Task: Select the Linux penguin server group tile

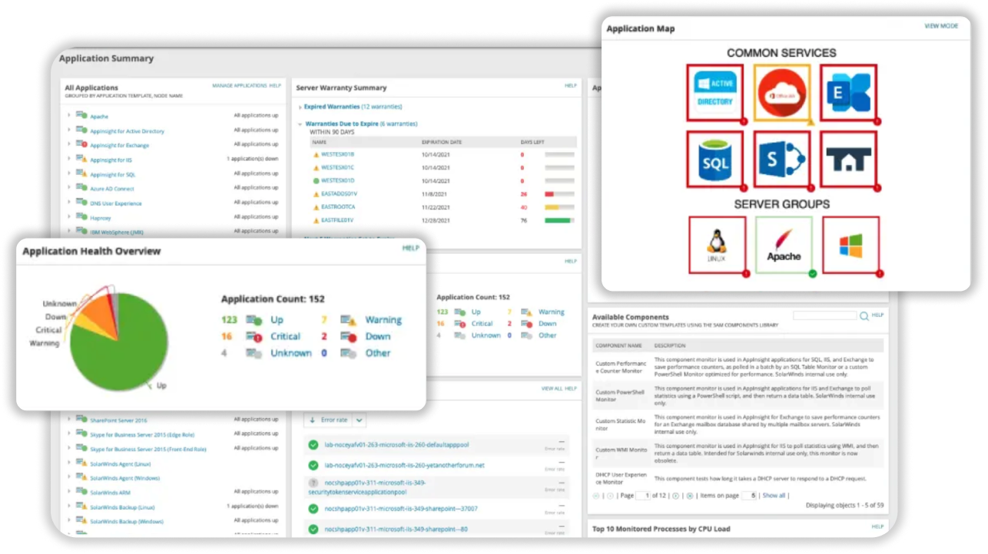Action: tap(718, 246)
